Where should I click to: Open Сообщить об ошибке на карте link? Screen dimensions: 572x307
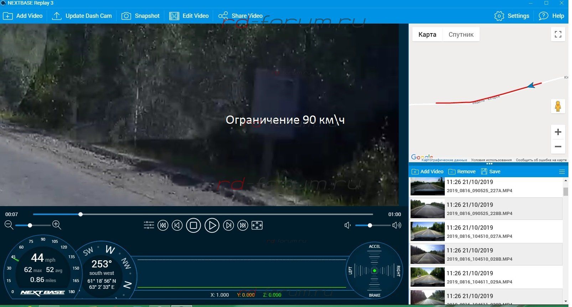coord(541,160)
